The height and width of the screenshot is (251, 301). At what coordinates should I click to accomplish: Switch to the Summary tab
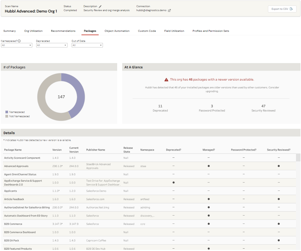(x=9, y=31)
